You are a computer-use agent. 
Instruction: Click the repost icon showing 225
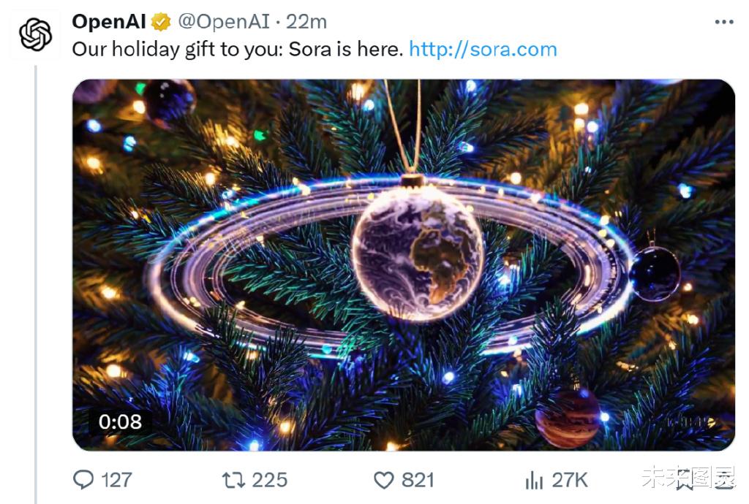point(233,481)
